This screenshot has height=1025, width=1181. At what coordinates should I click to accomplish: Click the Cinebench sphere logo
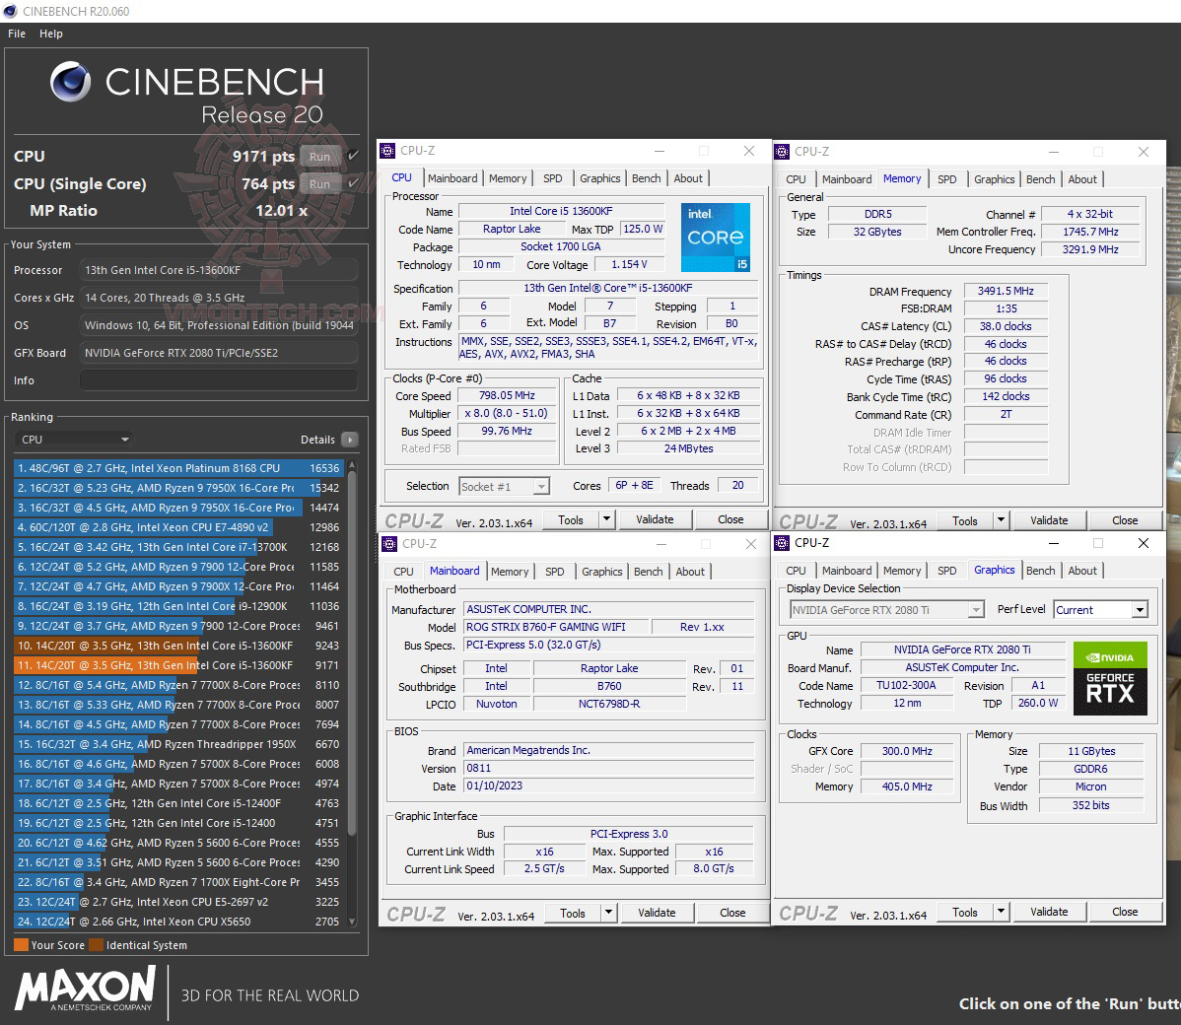point(71,82)
